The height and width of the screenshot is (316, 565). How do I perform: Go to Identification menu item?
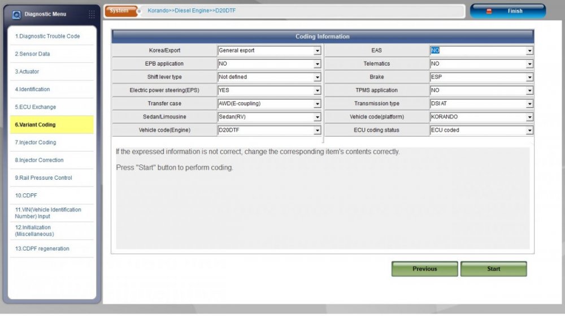[x=52, y=89]
